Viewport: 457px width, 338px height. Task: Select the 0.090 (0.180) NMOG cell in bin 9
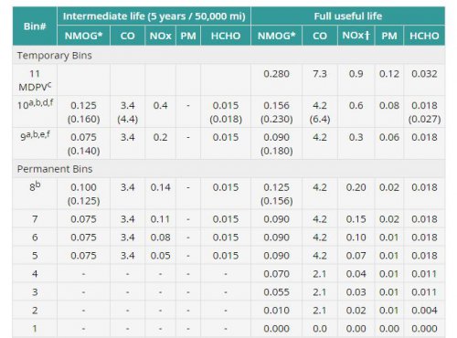click(x=277, y=143)
